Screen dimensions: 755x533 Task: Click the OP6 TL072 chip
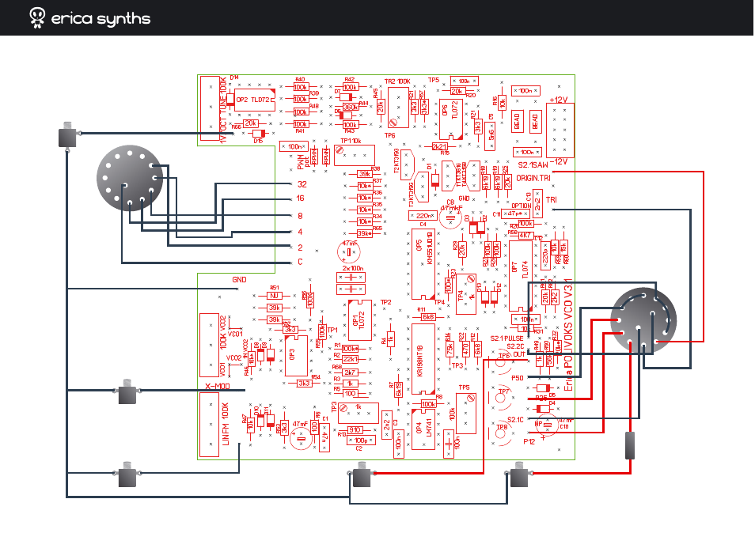point(451,119)
